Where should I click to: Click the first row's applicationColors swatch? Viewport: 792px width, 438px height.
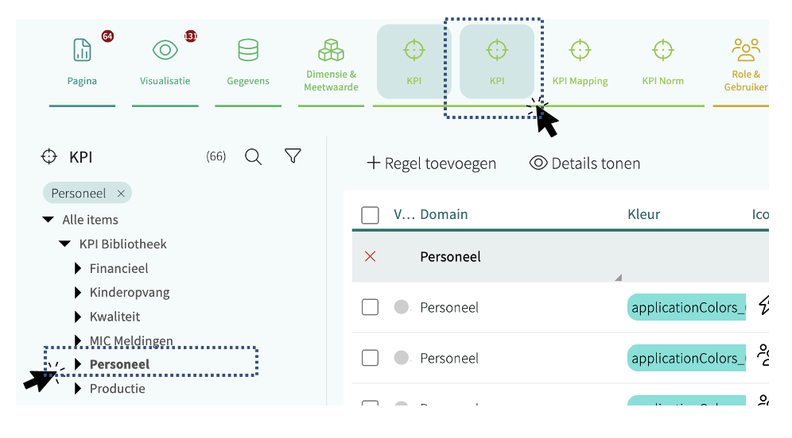(x=686, y=307)
